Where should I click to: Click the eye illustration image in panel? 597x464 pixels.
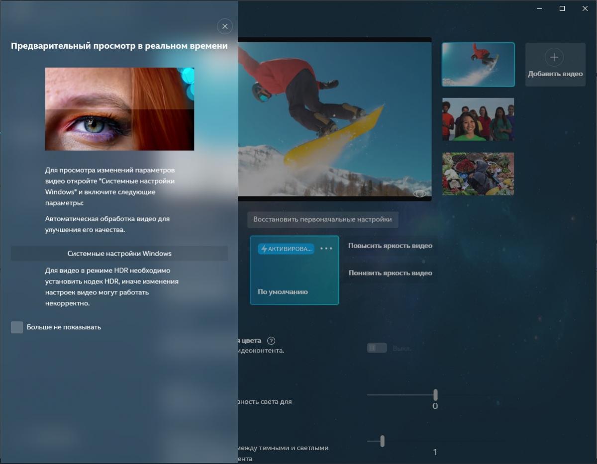tap(119, 109)
